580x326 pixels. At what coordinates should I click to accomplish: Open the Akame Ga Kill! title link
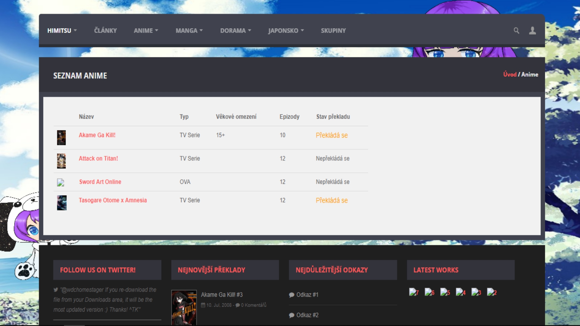(x=97, y=135)
